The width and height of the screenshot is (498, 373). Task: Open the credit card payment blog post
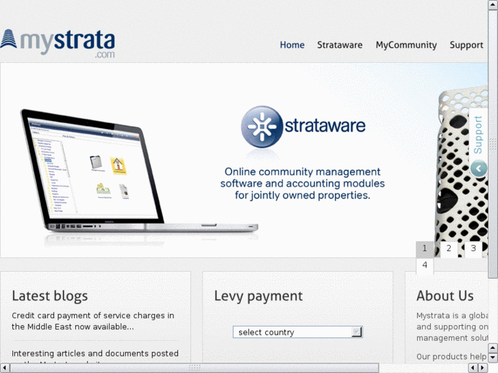(x=92, y=321)
